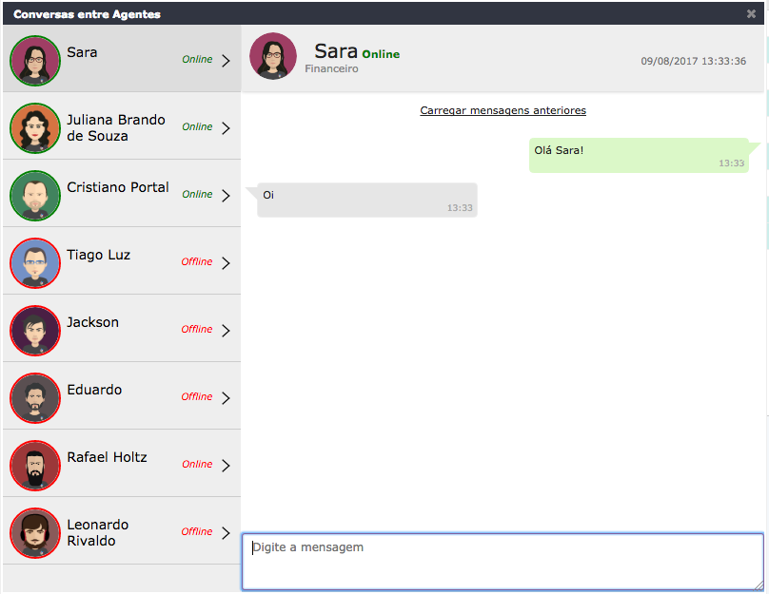Click the 'Digite a mensagem' text box
This screenshot has width=769, height=594.
[503, 561]
